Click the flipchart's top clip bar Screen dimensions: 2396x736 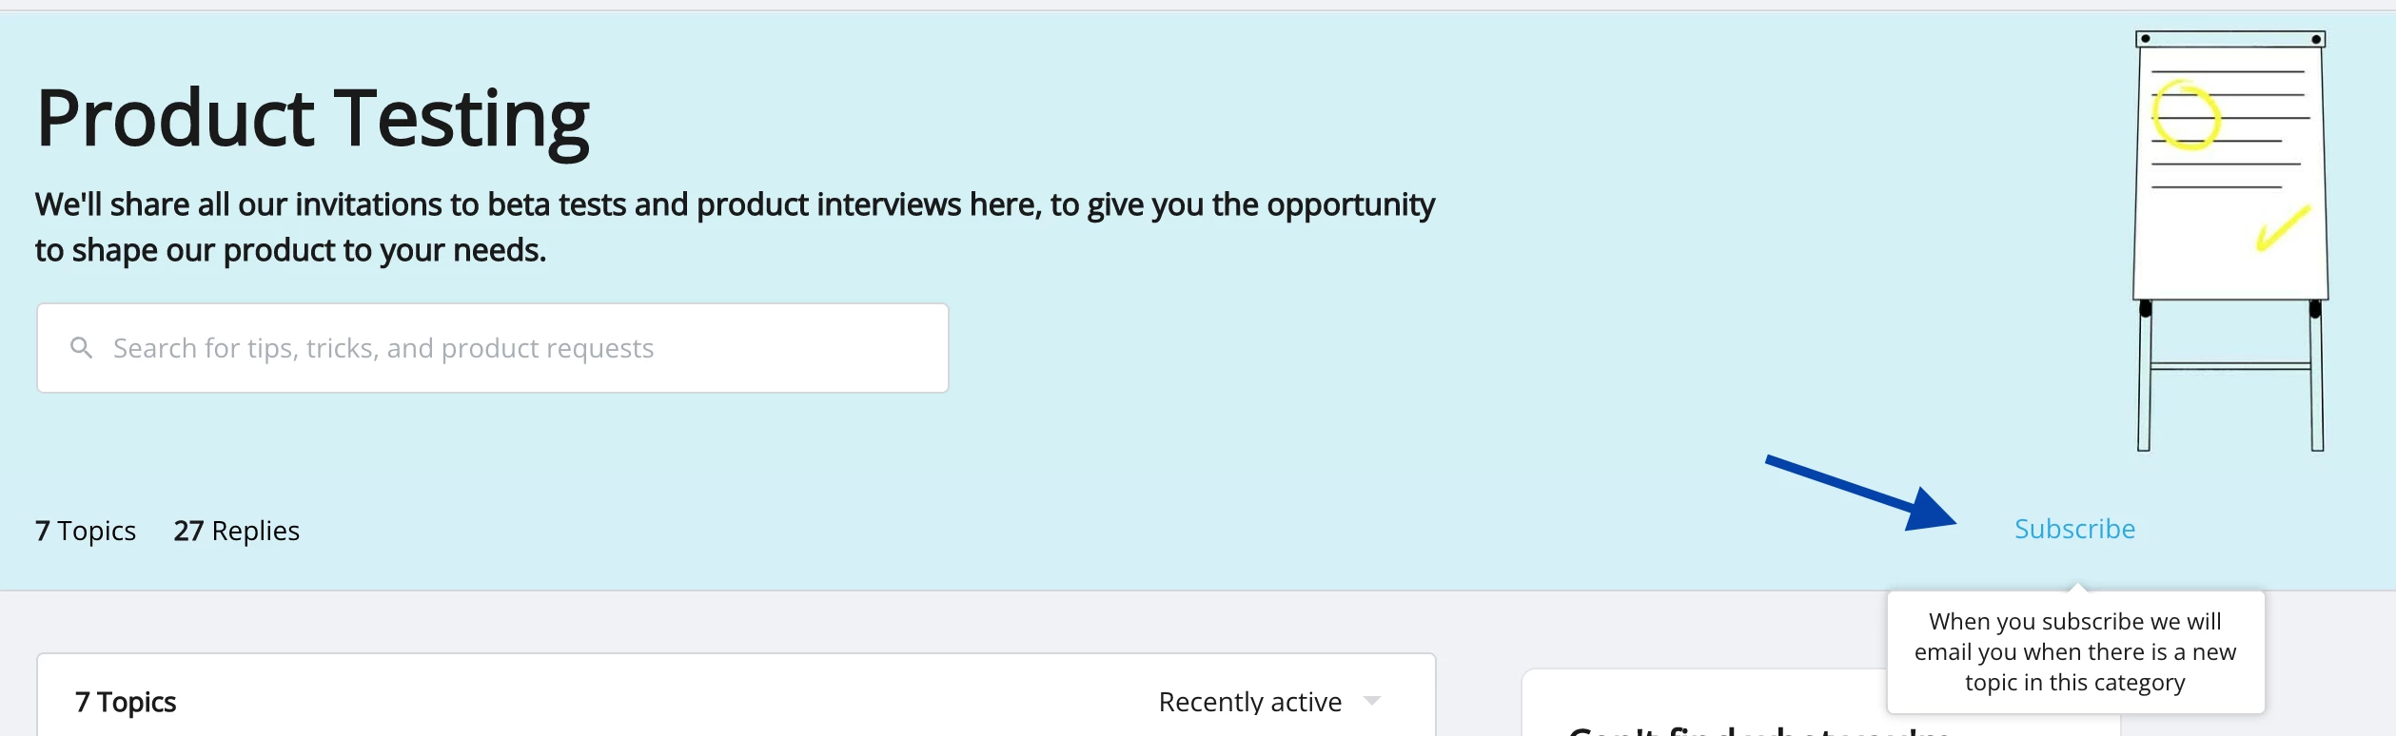pyautogui.click(x=2230, y=39)
